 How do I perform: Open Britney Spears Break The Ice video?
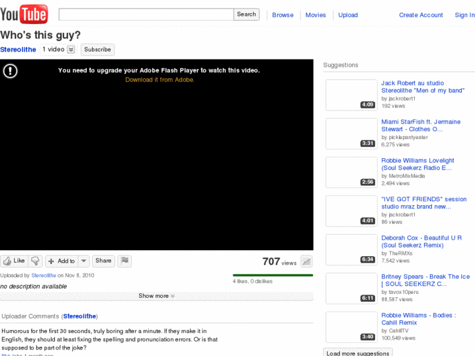(425, 280)
